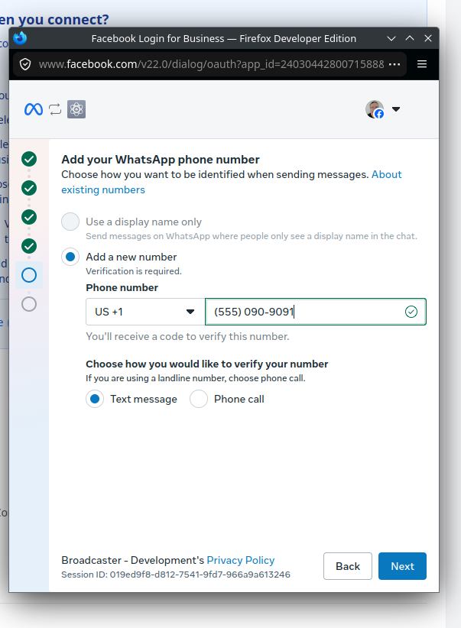The width and height of the screenshot is (461, 628).
Task: Click the URL in the address bar
Action: [x=211, y=64]
